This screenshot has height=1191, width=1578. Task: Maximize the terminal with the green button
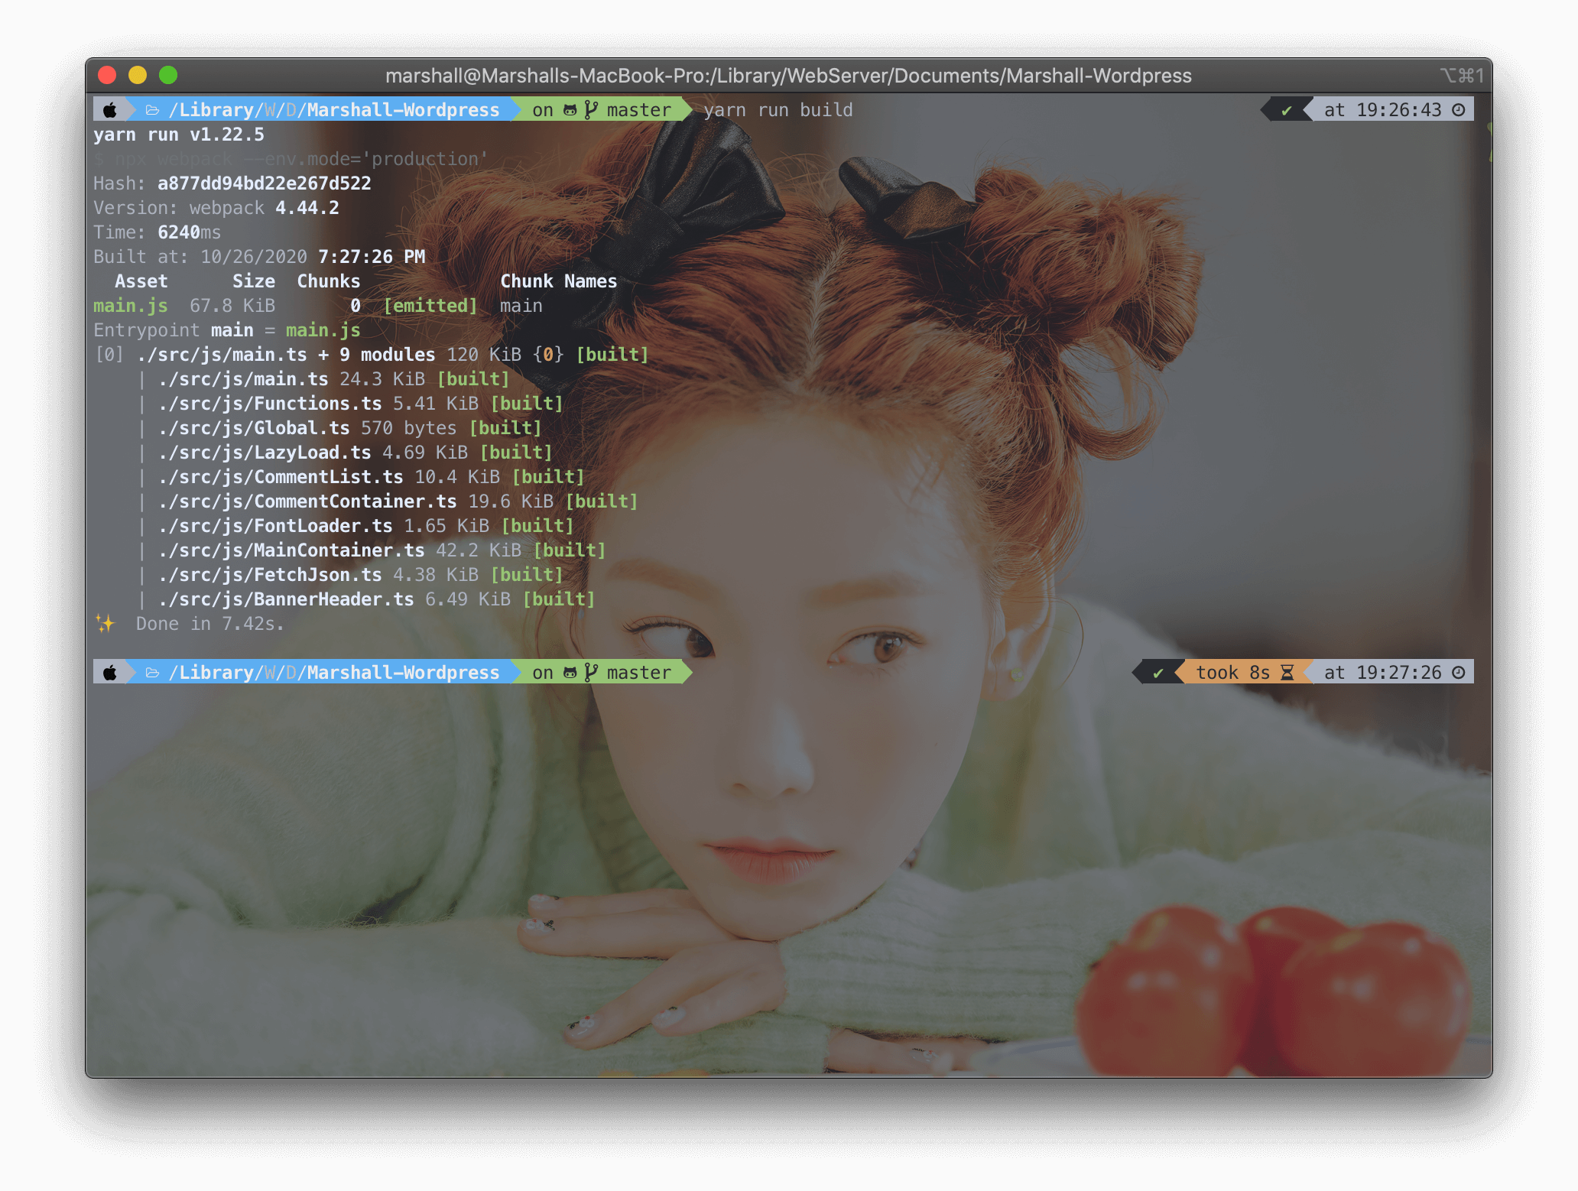[168, 75]
